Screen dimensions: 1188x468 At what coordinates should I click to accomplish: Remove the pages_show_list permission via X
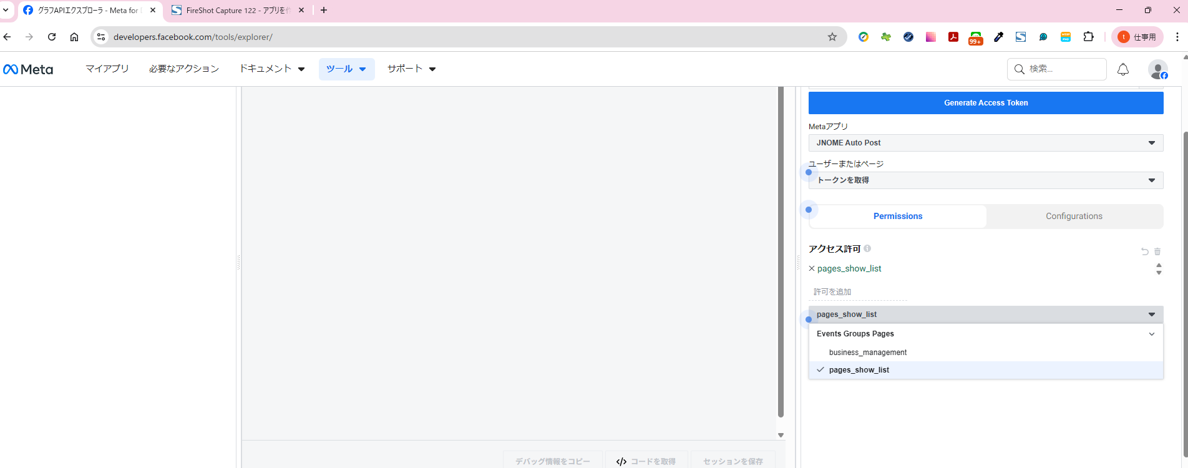point(812,268)
